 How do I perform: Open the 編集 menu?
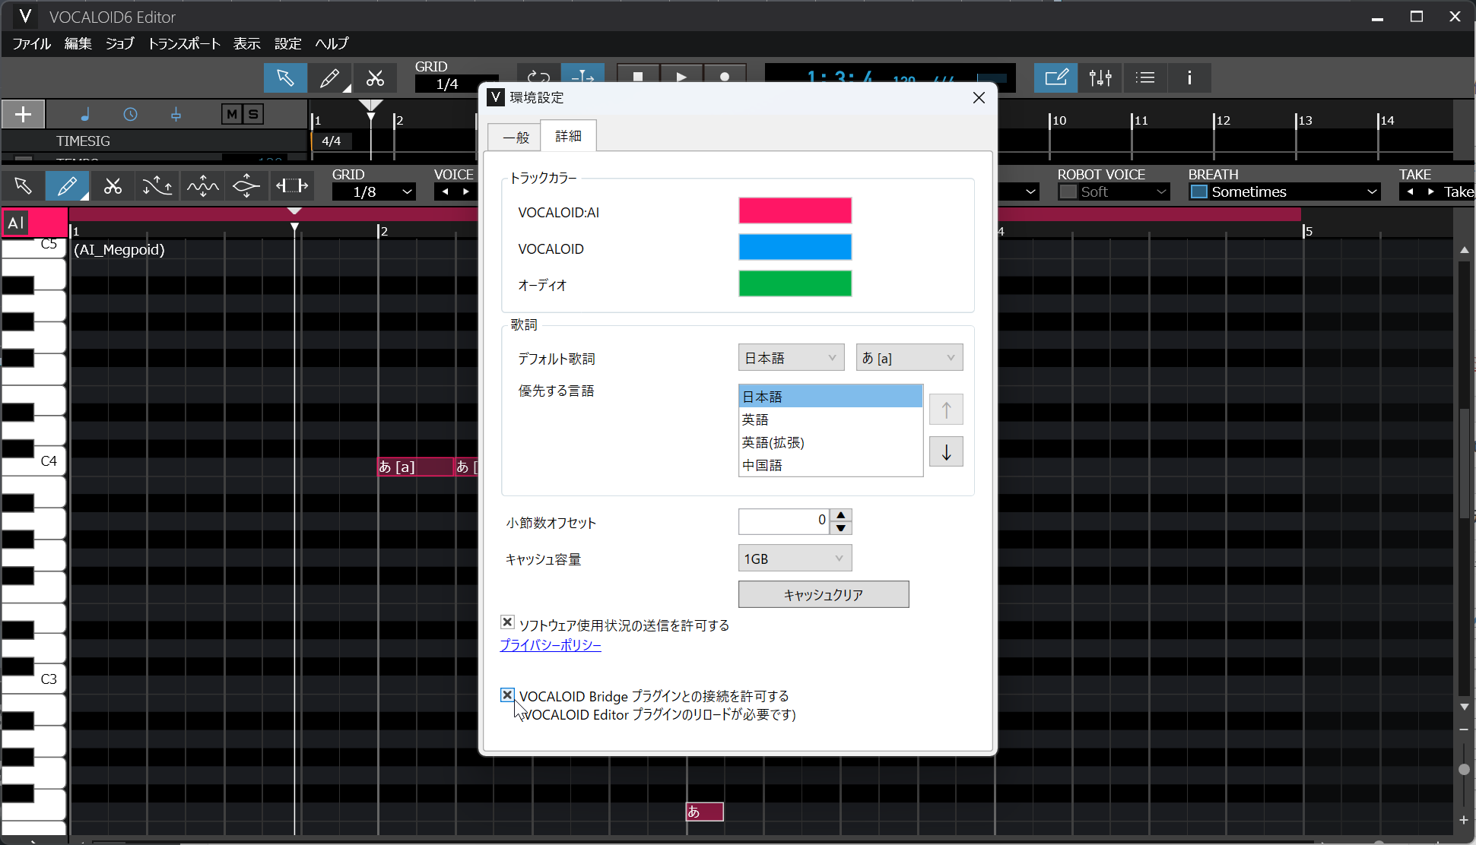(78, 44)
